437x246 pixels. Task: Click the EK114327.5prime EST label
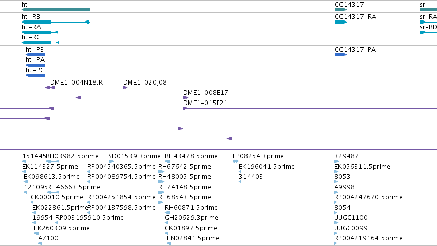(x=50, y=167)
